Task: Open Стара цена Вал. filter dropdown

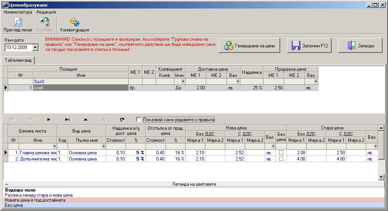Action: point(376,146)
